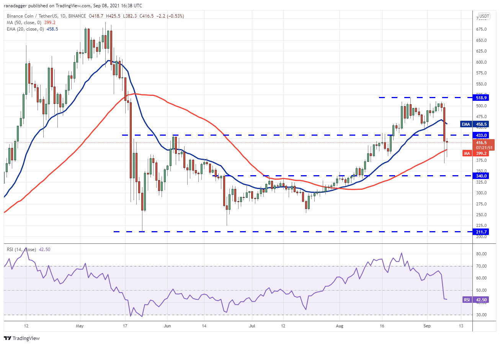Click the 650.0 price axis tick
This screenshot has height=345, width=500.
(482, 40)
